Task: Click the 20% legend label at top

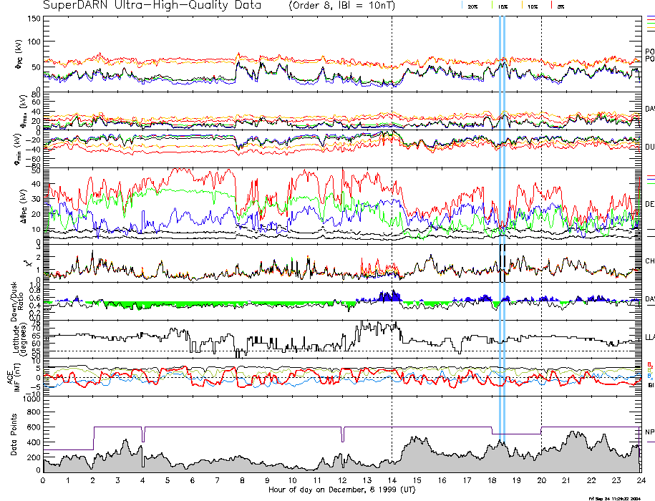Action: [x=472, y=6]
